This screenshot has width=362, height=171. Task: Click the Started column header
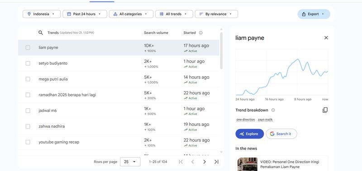pyautogui.click(x=190, y=32)
